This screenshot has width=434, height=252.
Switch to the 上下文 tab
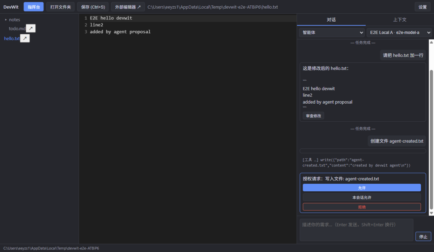coord(400,20)
